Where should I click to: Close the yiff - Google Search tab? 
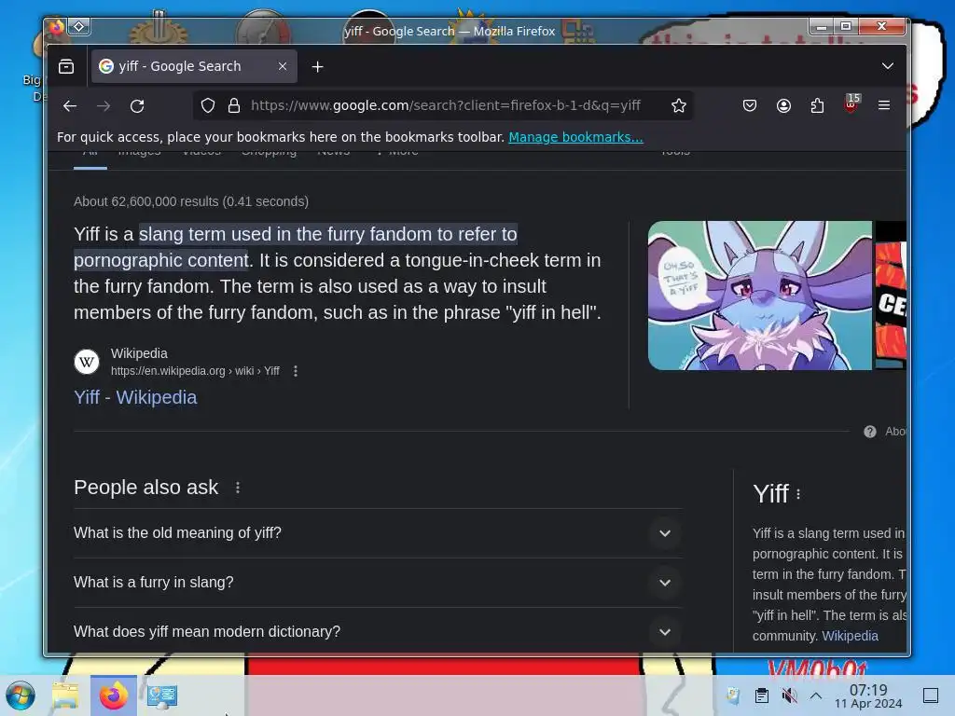pyautogui.click(x=283, y=66)
